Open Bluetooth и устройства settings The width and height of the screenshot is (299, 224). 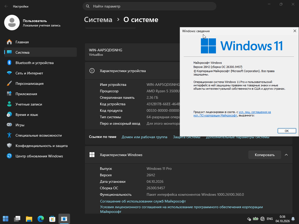click(40, 63)
